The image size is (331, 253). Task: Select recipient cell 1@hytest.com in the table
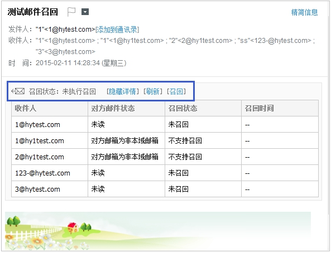[x=50, y=124]
